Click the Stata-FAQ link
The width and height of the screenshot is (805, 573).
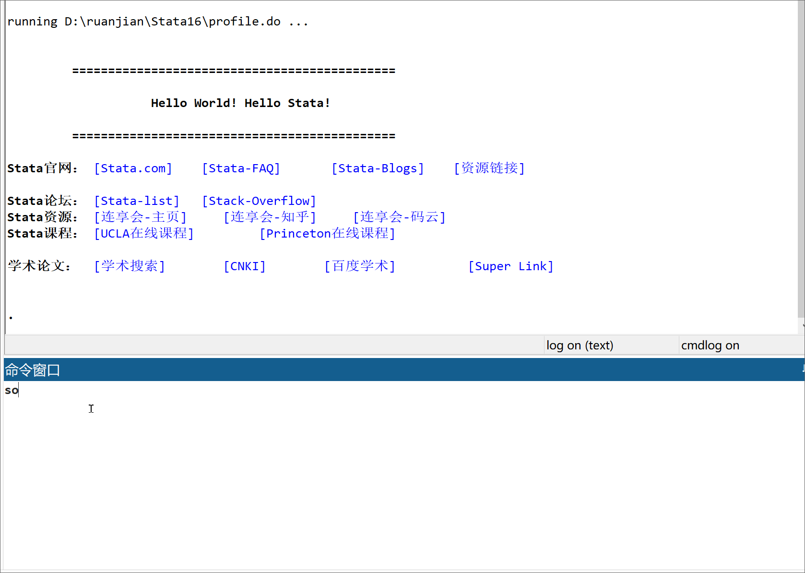(x=241, y=168)
